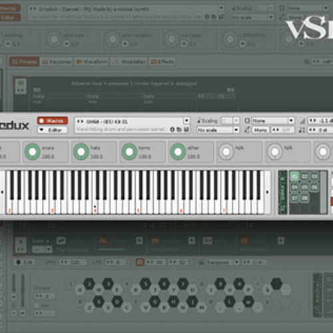Click the S dark hexagon key in background window
Image resolution: width=333 pixels, height=333 pixels.
point(99,302)
